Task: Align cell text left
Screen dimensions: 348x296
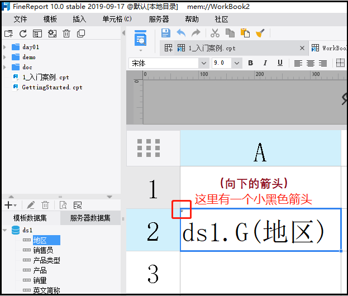Action: coord(298,64)
